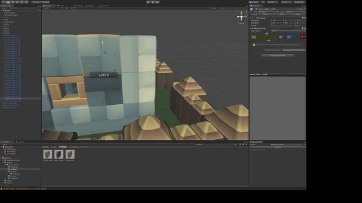Open the Gizmos dropdown in scene view
The image size is (362, 203).
coord(214,8)
